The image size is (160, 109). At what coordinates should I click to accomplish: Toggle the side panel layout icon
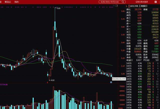tap(117, 5)
